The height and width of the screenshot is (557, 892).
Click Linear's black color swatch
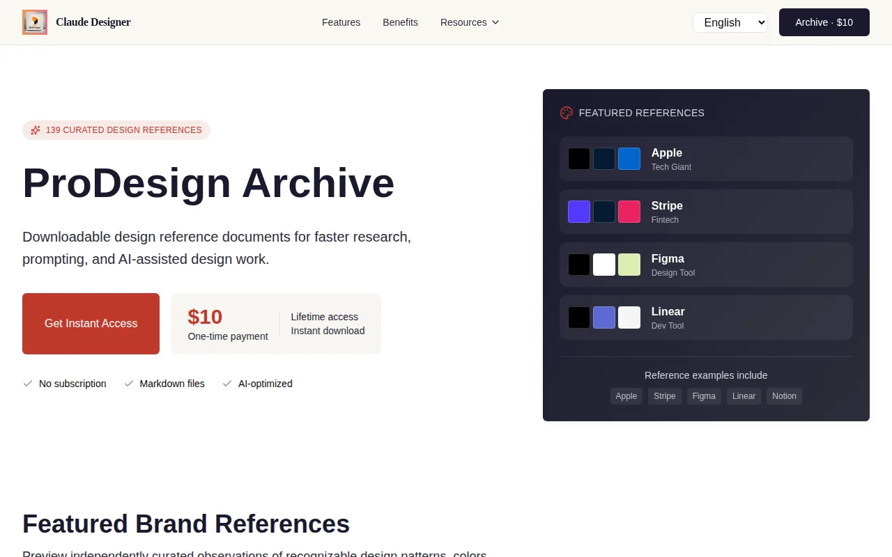pyautogui.click(x=579, y=317)
